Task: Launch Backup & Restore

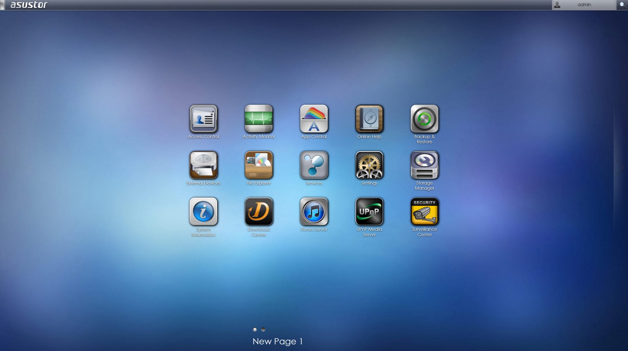Action: click(x=424, y=119)
